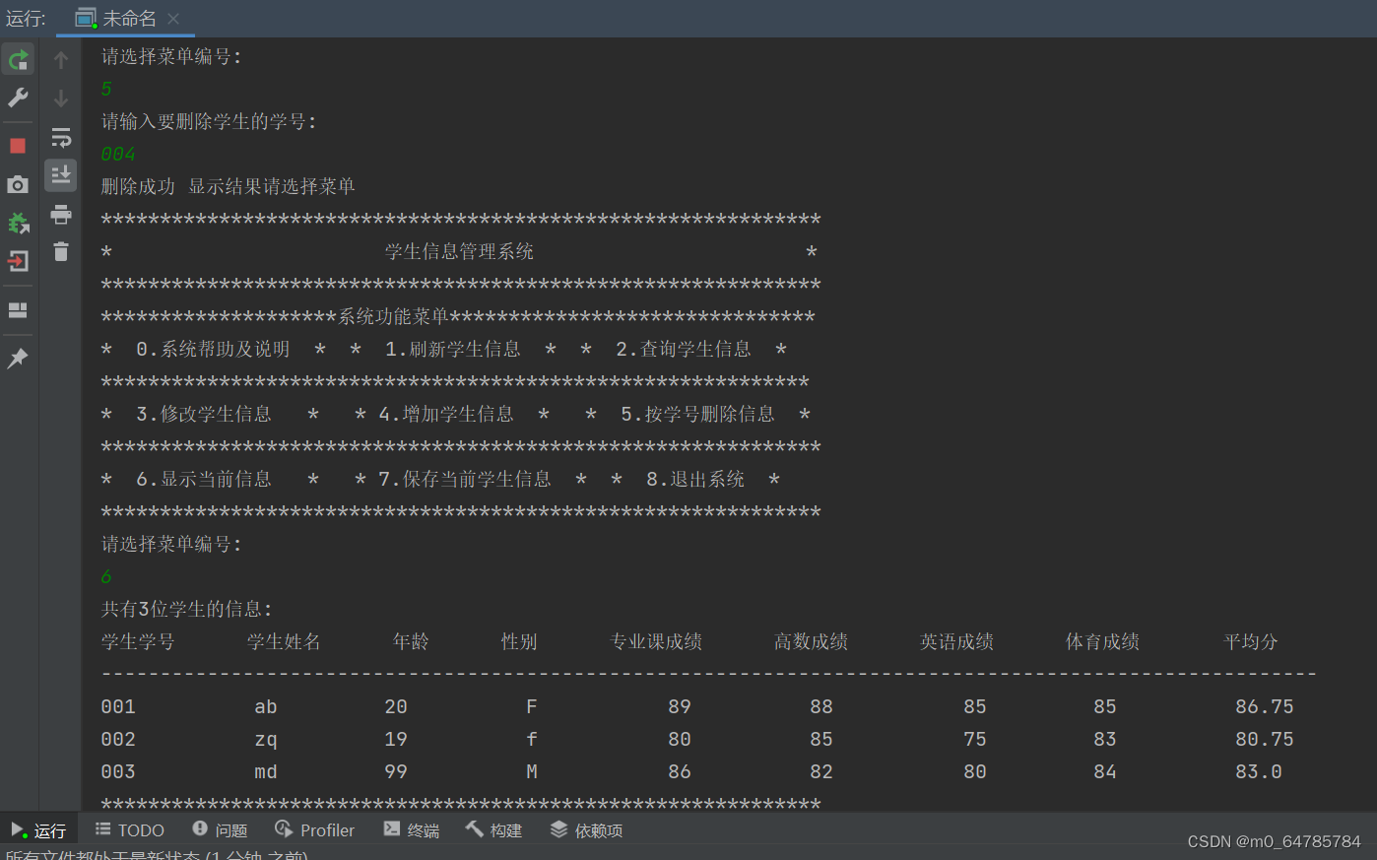Open the 问题 problems tab
This screenshot has width=1377, height=860.
point(220,830)
